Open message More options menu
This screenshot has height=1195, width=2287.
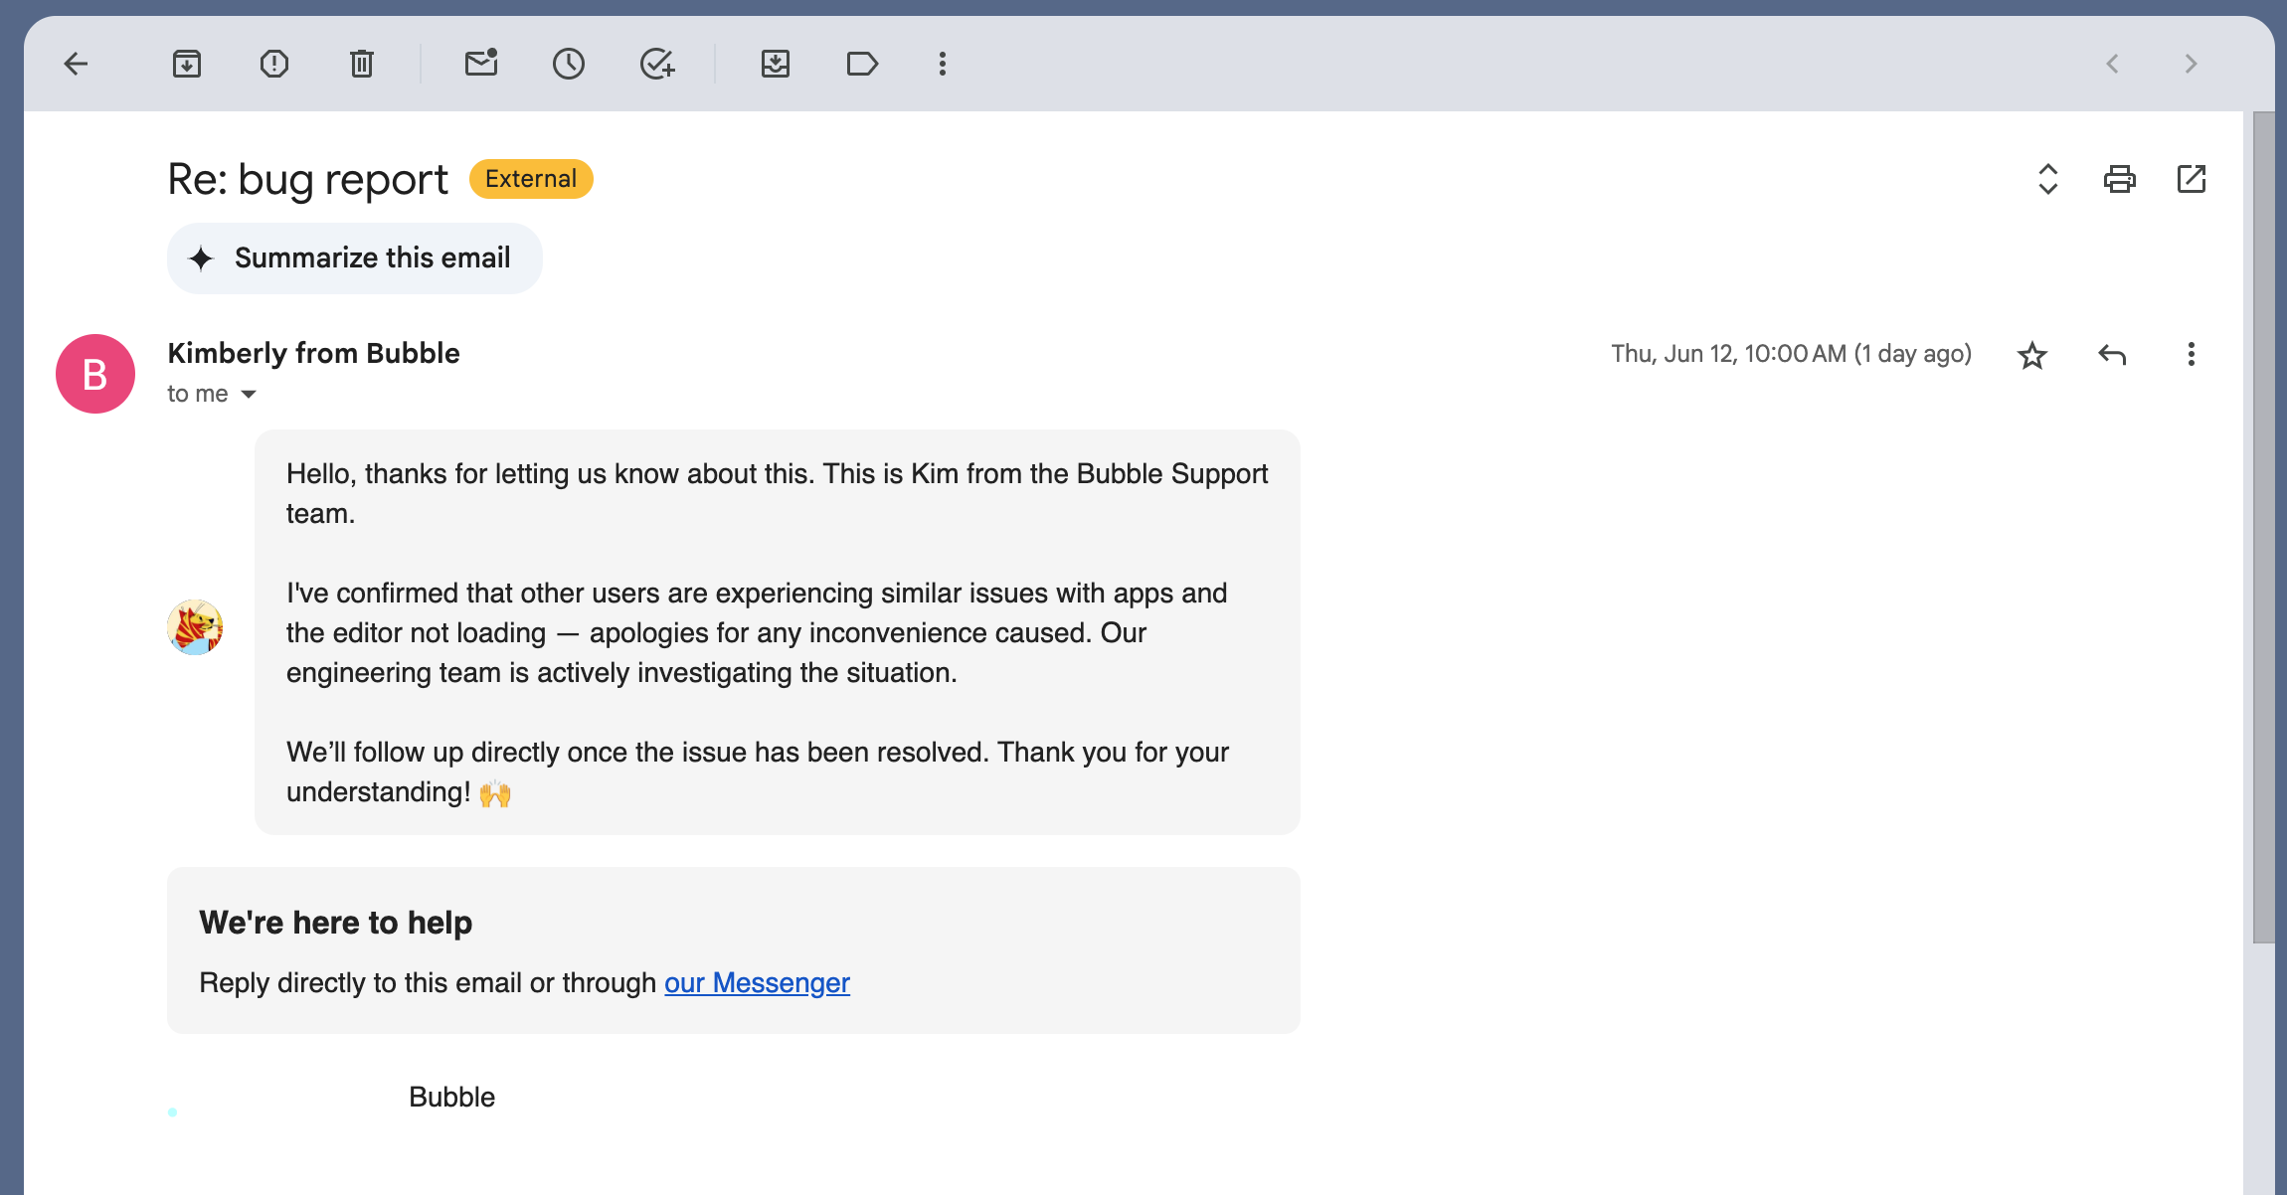click(x=2192, y=355)
